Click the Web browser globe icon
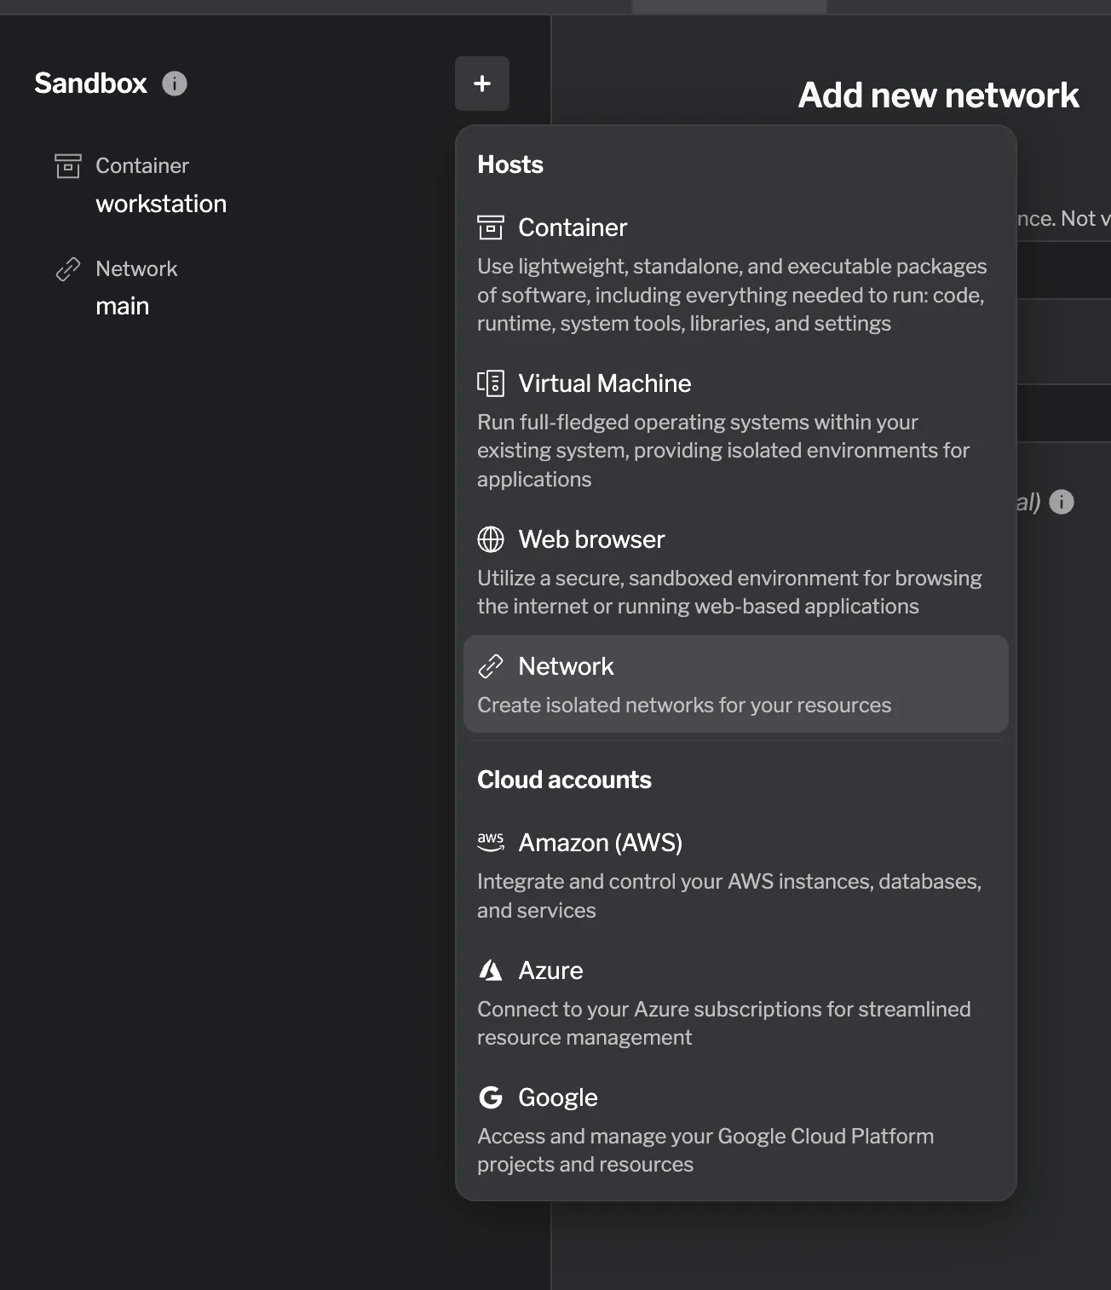This screenshot has height=1290, width=1111. [491, 539]
